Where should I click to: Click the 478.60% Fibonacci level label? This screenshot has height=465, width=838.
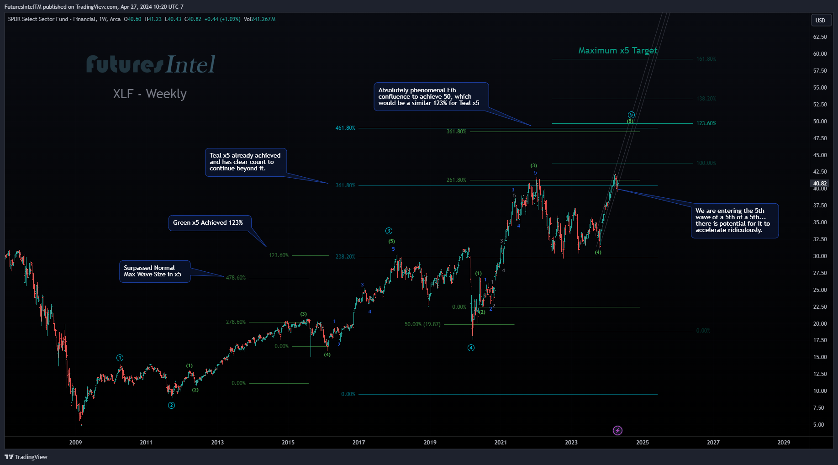pyautogui.click(x=236, y=278)
